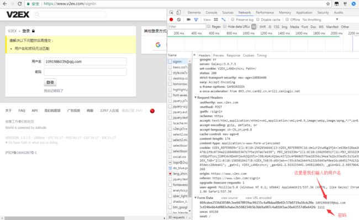Screen dimensions: 359x220
Task: Toggle the Offline checkbox
Action: click(287, 19)
